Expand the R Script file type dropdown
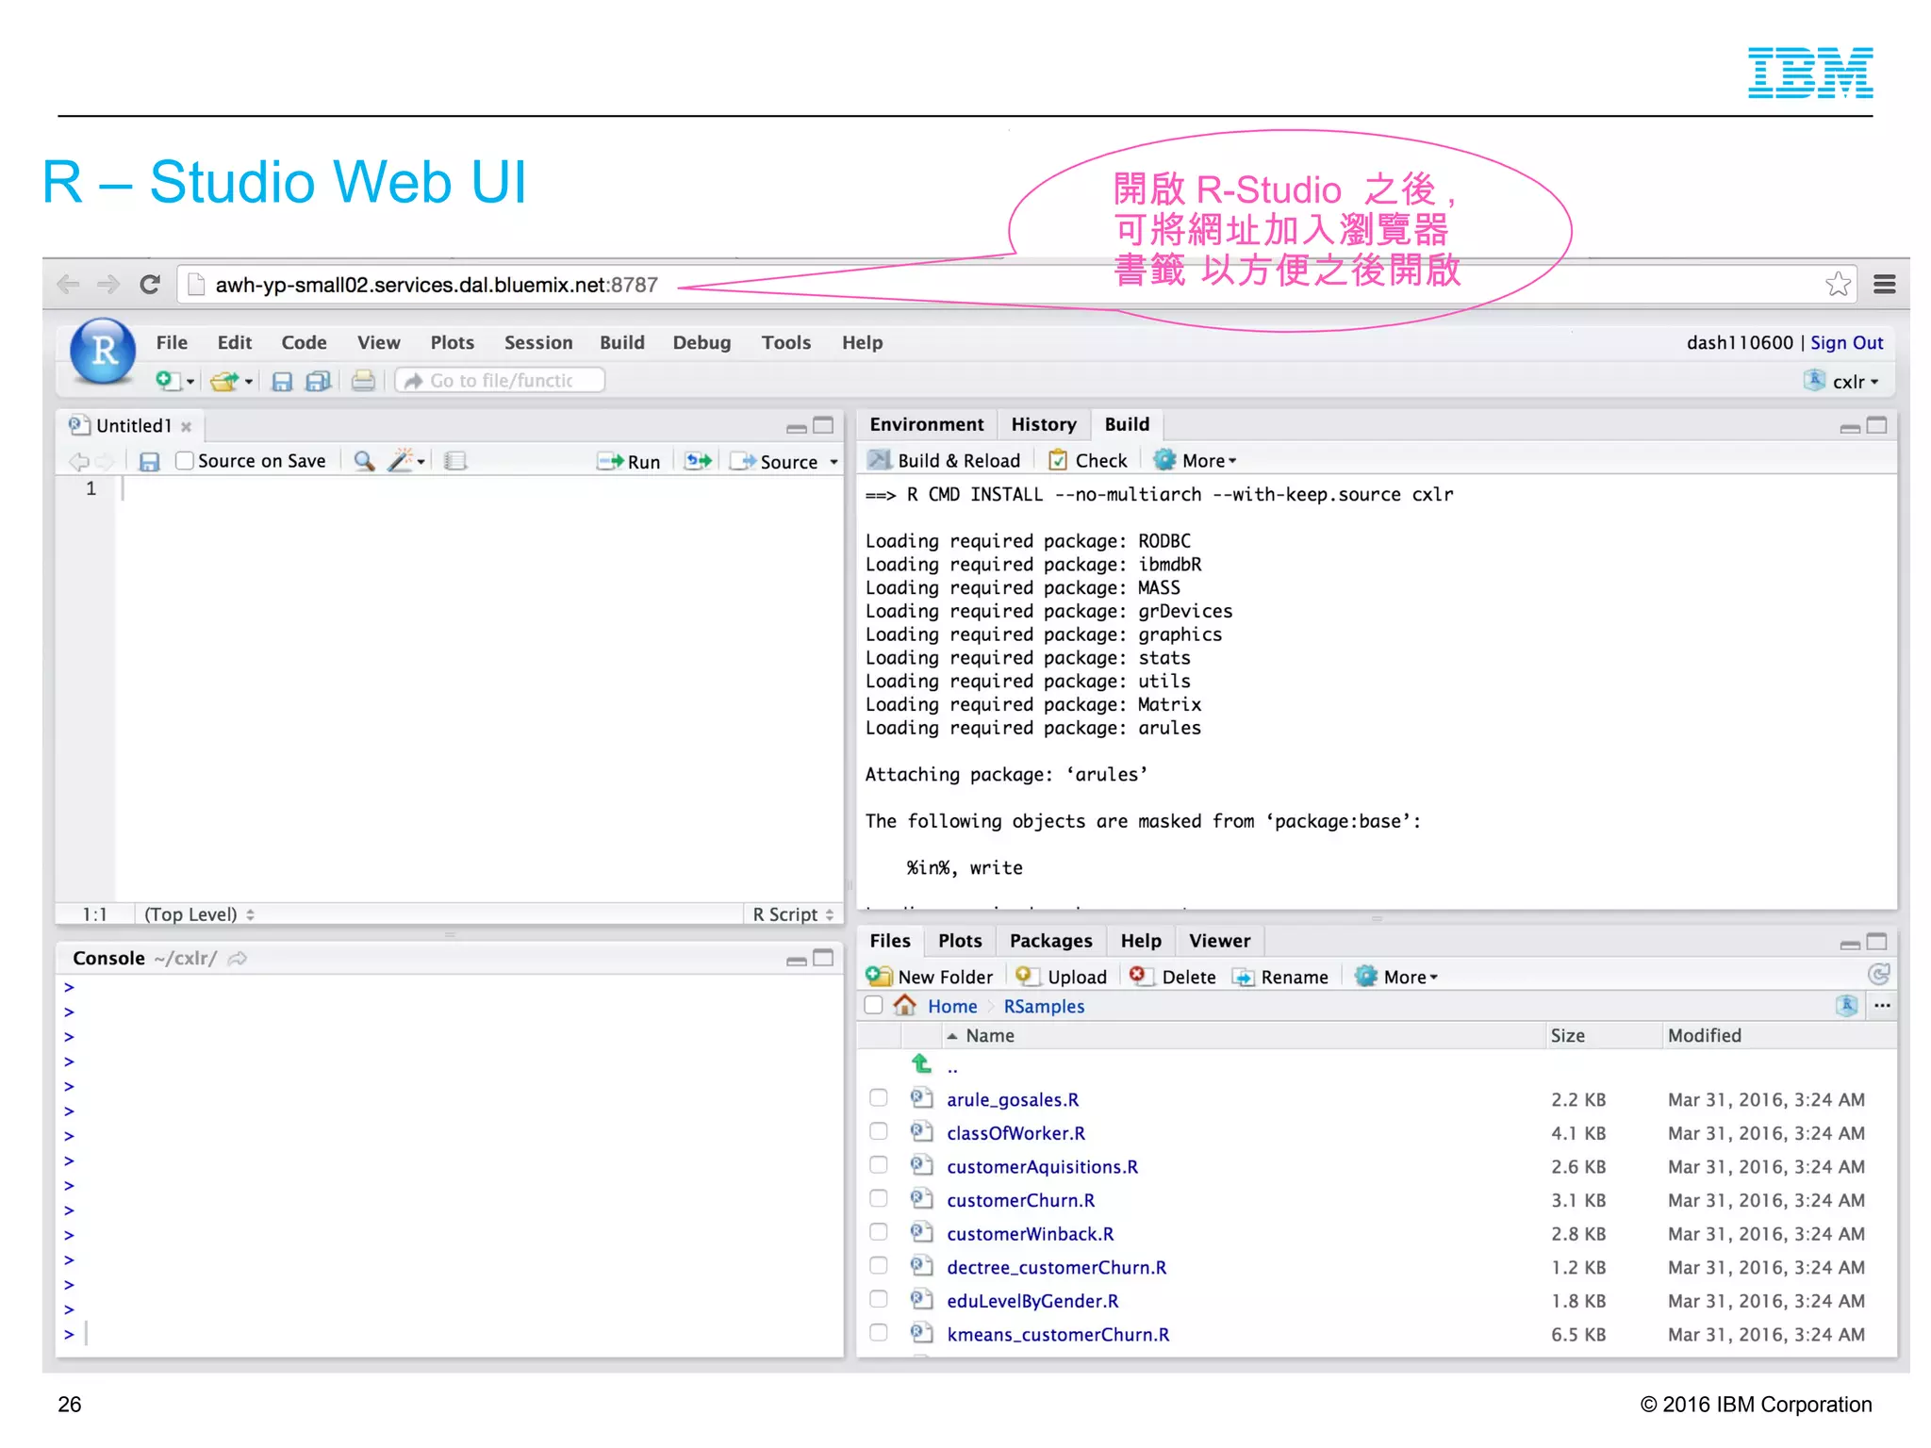 click(793, 914)
